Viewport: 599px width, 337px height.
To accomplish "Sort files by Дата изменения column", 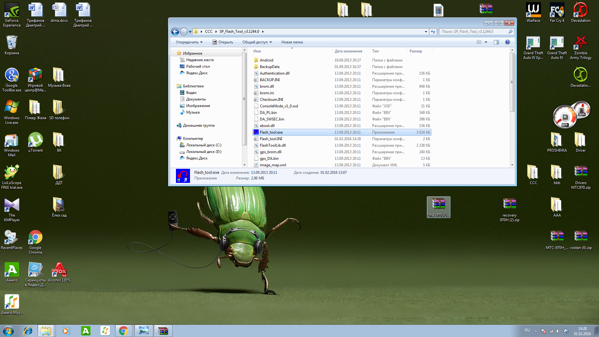I will tap(348, 51).
